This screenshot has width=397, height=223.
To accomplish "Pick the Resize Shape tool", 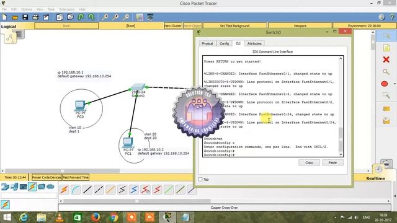I will pos(386,95).
